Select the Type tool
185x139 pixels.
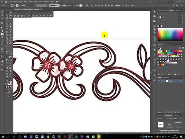point(7,21)
